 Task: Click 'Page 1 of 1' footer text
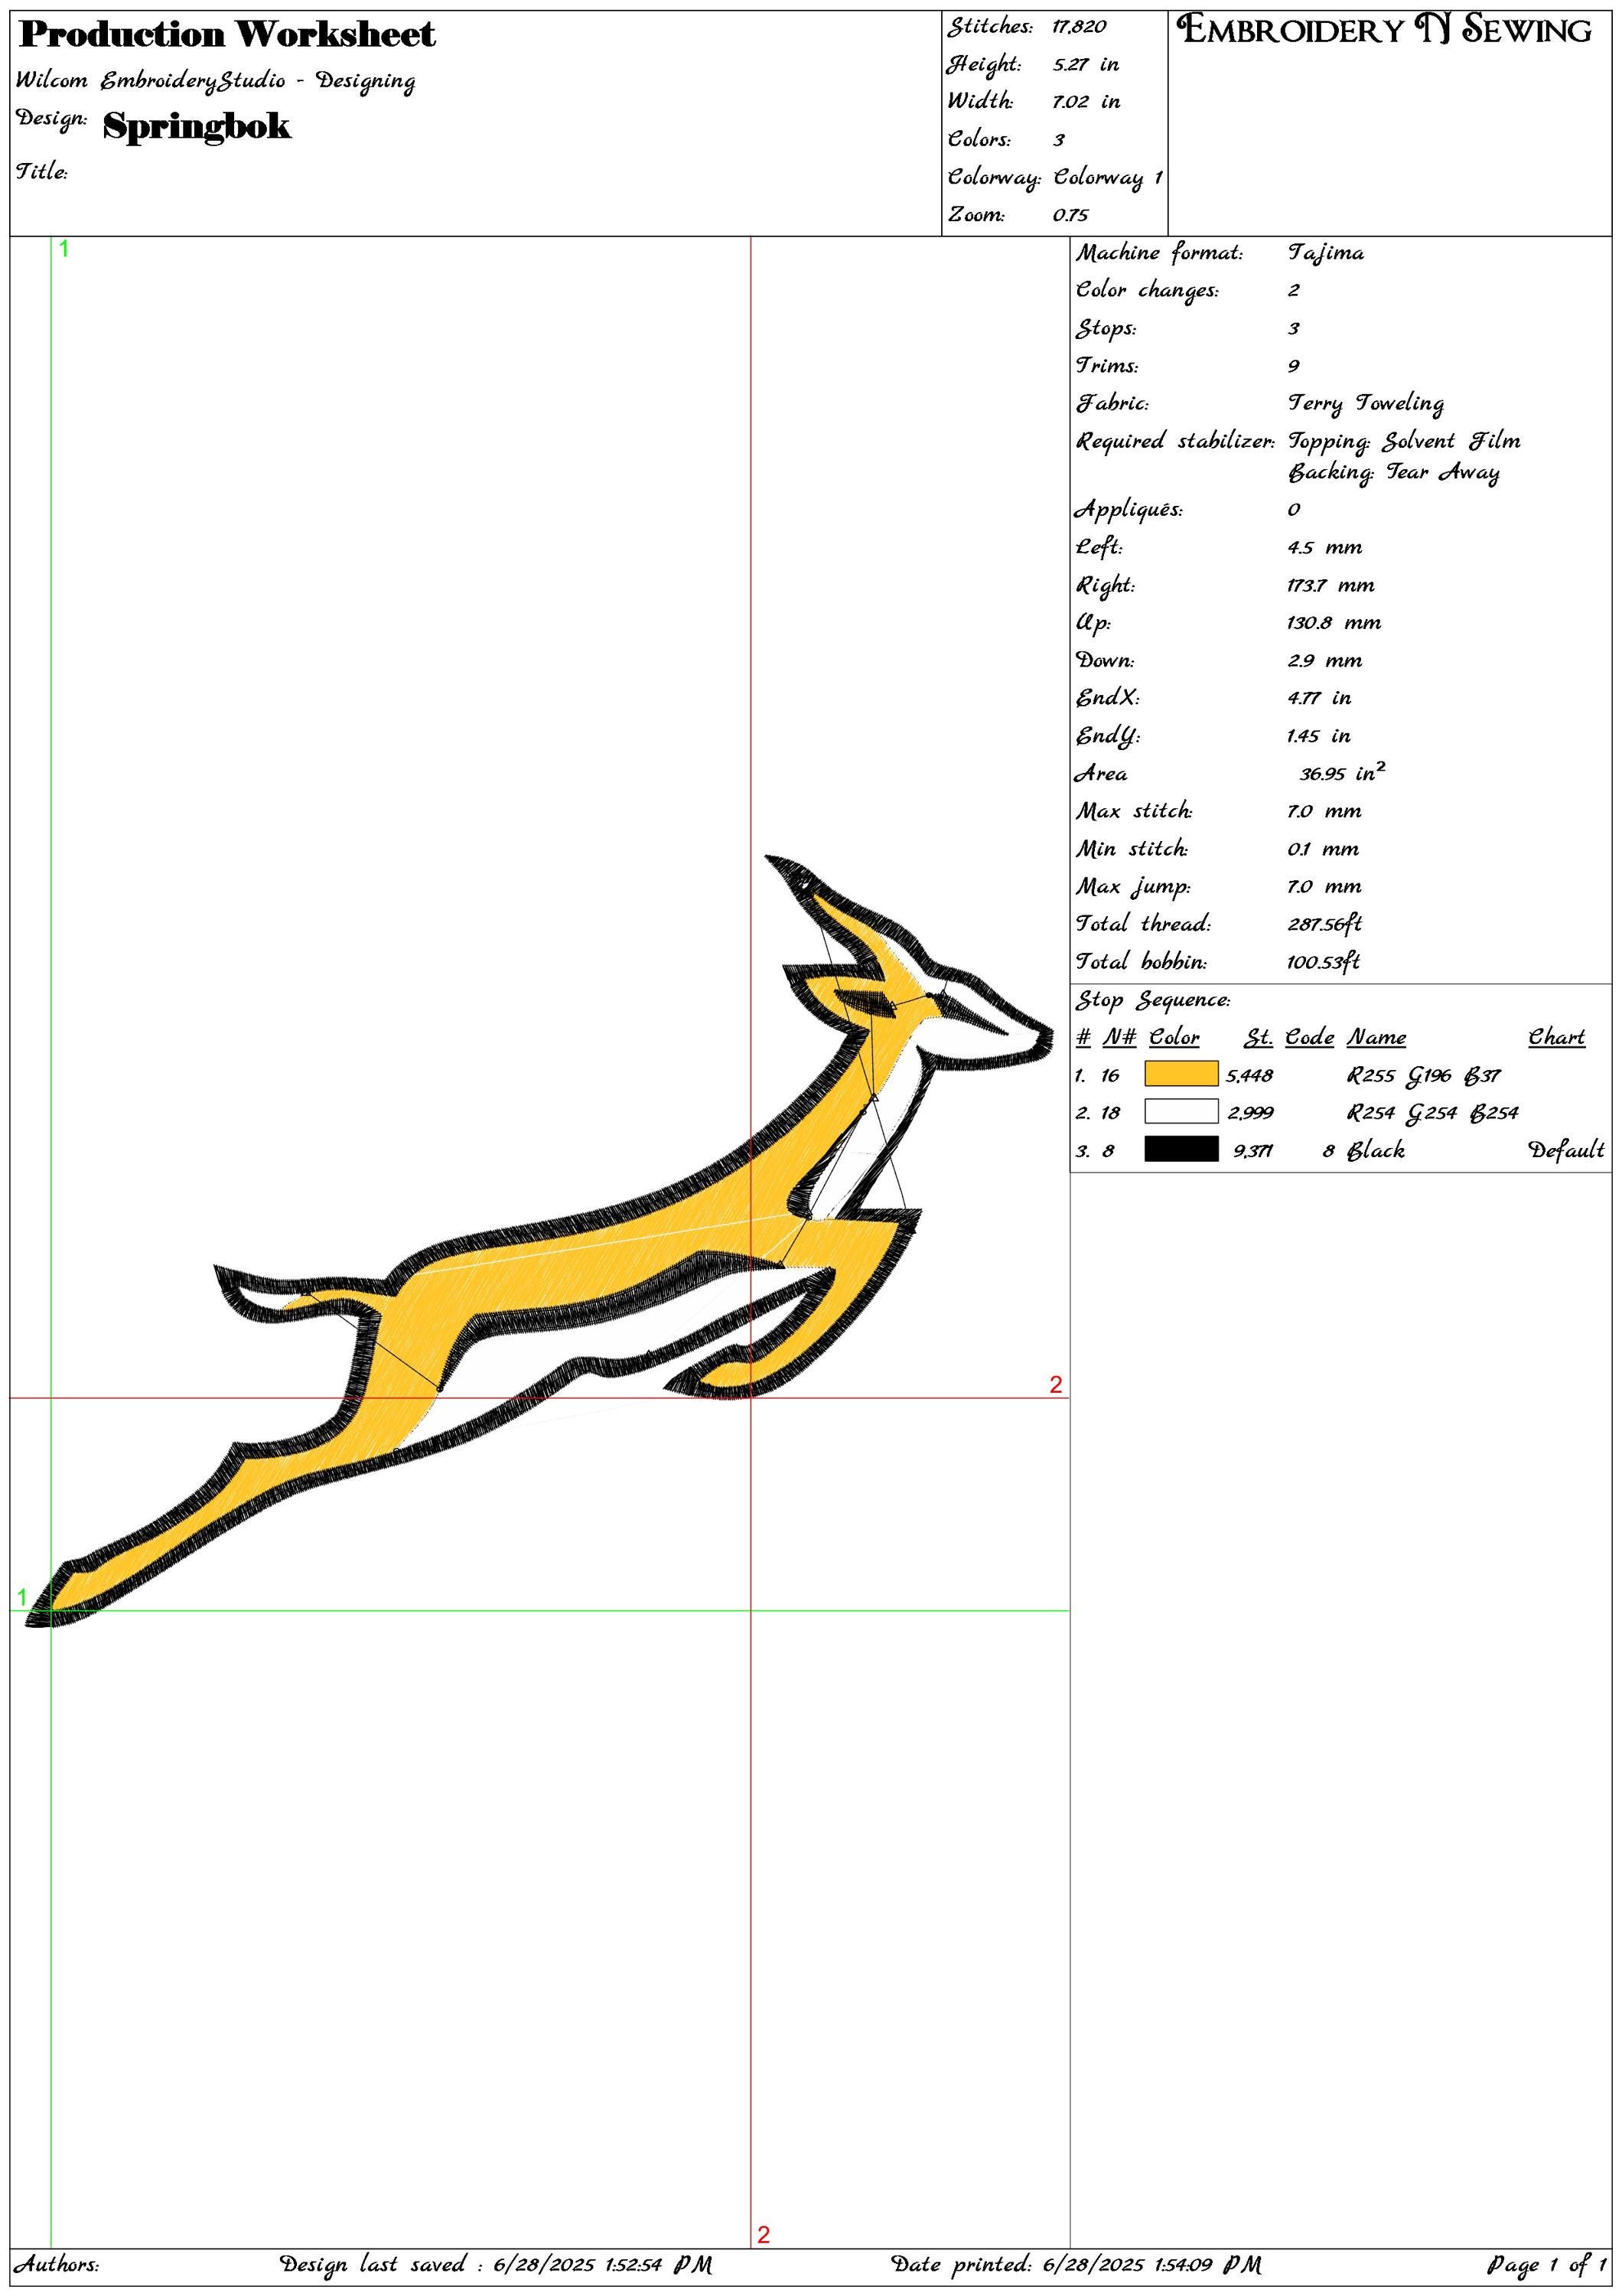1547,2264
